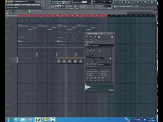Image resolution: width=163 pixels, height=122 pixels.
Task: Toggle Keep on disk option
Action: click(x=91, y=50)
